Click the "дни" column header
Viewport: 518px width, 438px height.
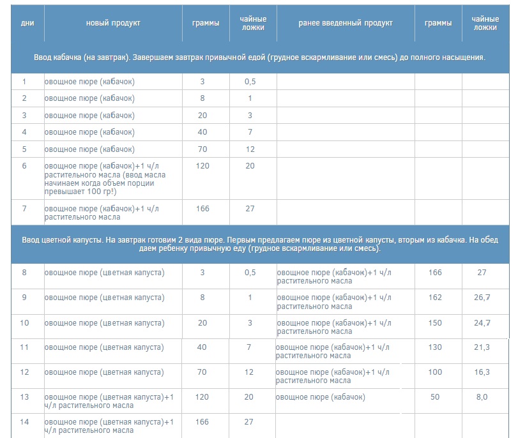(x=27, y=23)
